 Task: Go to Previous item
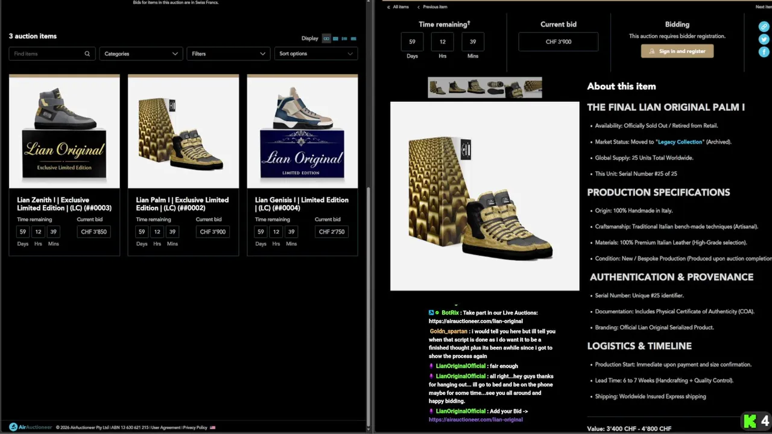point(435,7)
